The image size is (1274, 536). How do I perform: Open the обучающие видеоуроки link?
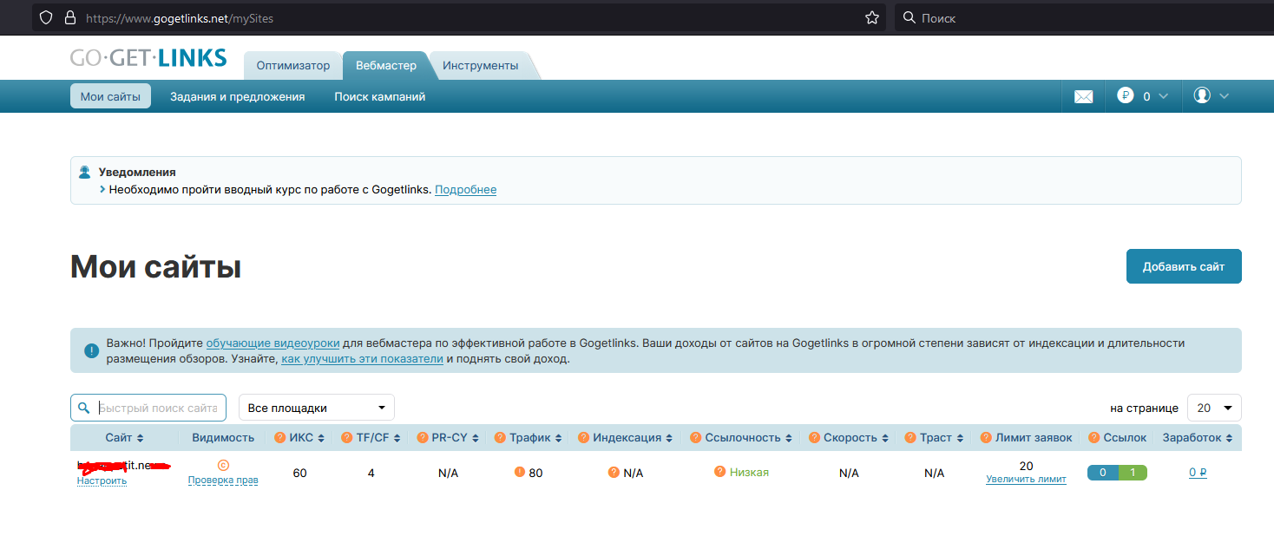click(x=273, y=343)
